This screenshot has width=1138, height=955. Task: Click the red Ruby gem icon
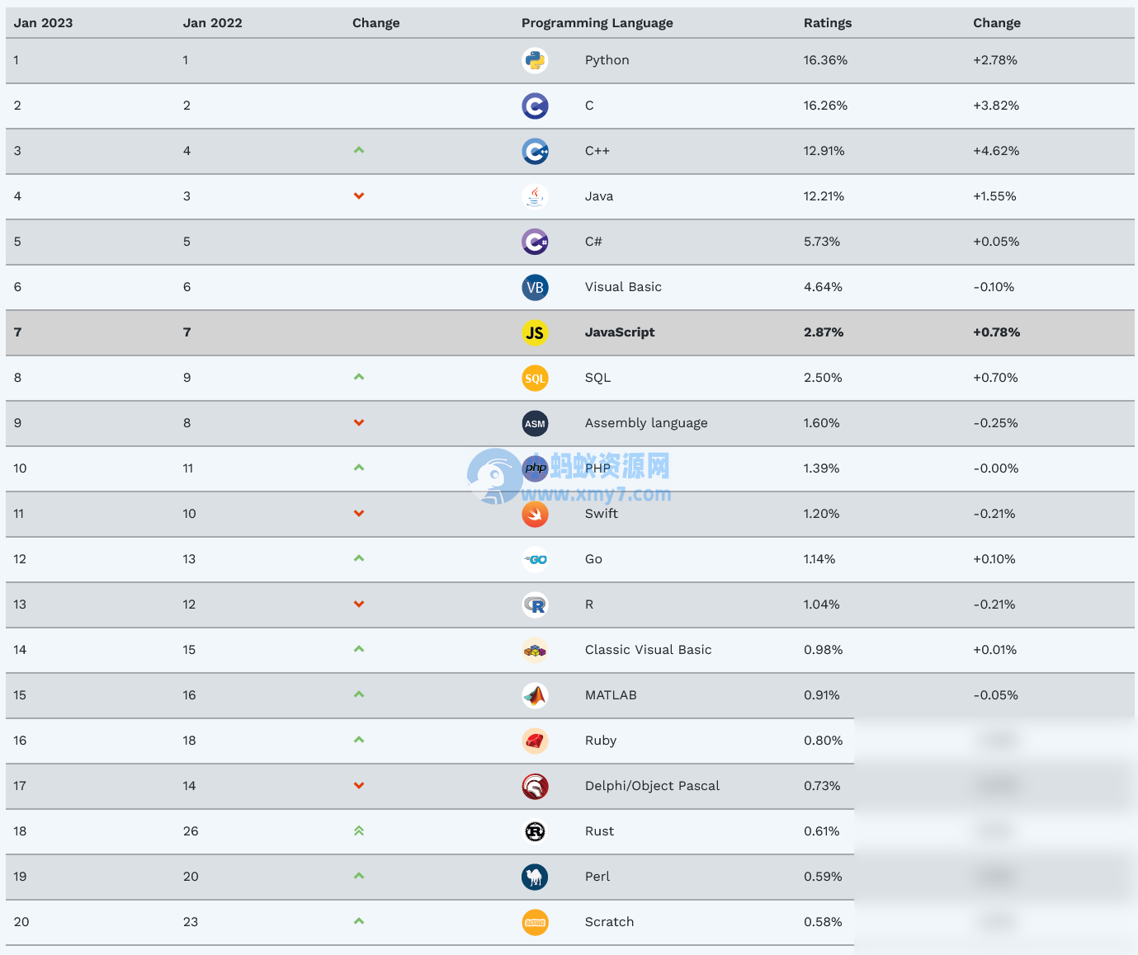point(535,741)
